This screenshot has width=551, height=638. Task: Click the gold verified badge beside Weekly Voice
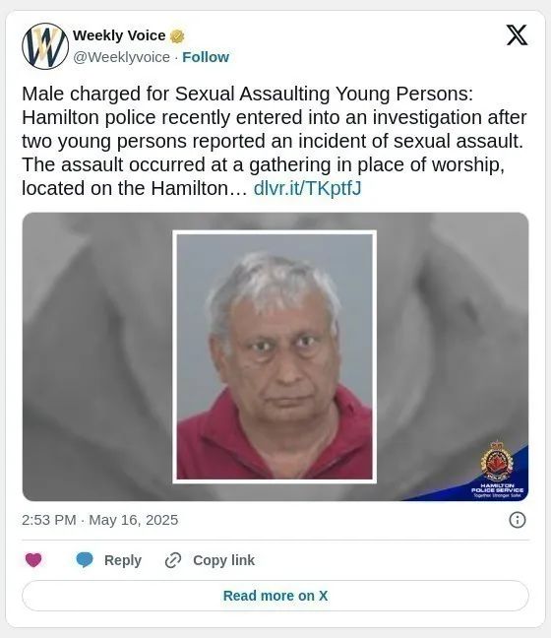[x=177, y=36]
